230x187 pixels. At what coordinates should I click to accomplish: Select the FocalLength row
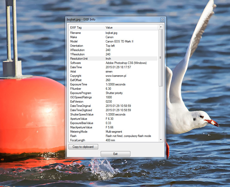click(113, 140)
